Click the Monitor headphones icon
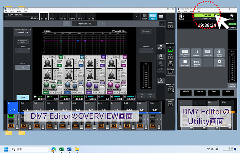This screenshot has height=153, width=240. point(196,53)
